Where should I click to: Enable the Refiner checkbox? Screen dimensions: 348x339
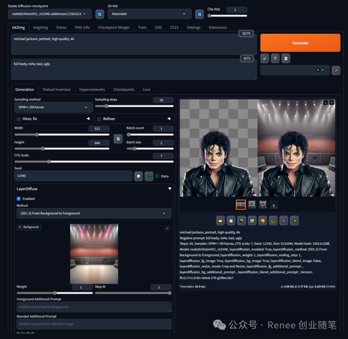(99, 119)
